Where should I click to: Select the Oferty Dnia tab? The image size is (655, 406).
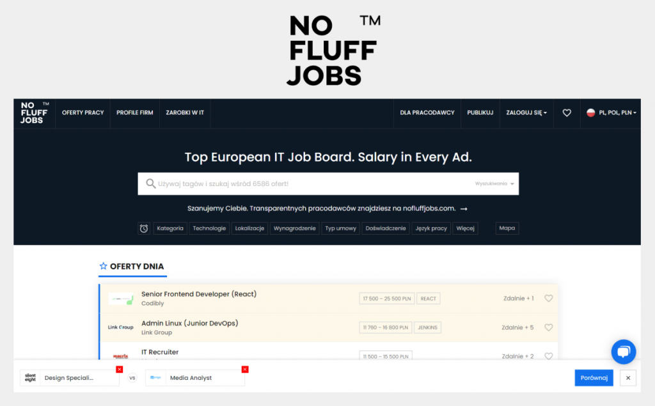click(x=132, y=267)
